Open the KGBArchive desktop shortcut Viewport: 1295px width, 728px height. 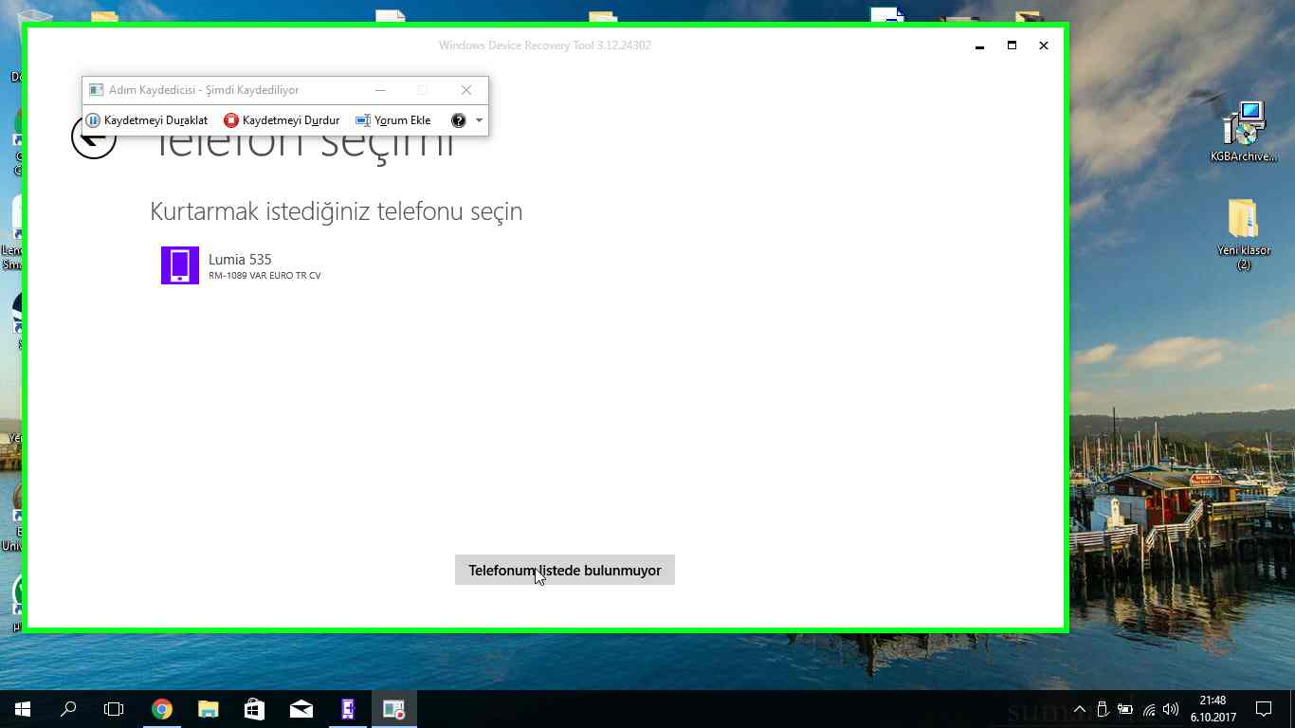pyautogui.click(x=1244, y=133)
